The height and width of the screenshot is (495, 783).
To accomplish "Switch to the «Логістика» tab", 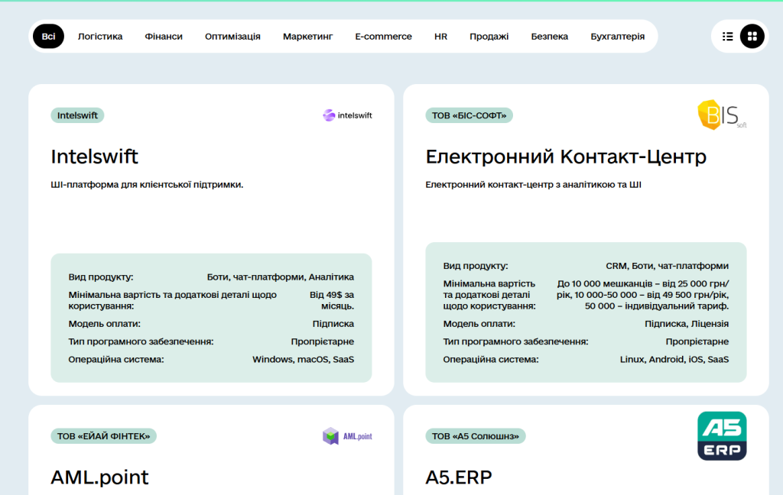I will coord(100,36).
